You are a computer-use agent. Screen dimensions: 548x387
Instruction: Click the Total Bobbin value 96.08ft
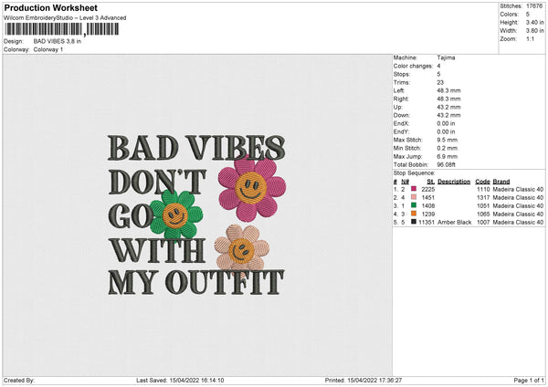447,165
